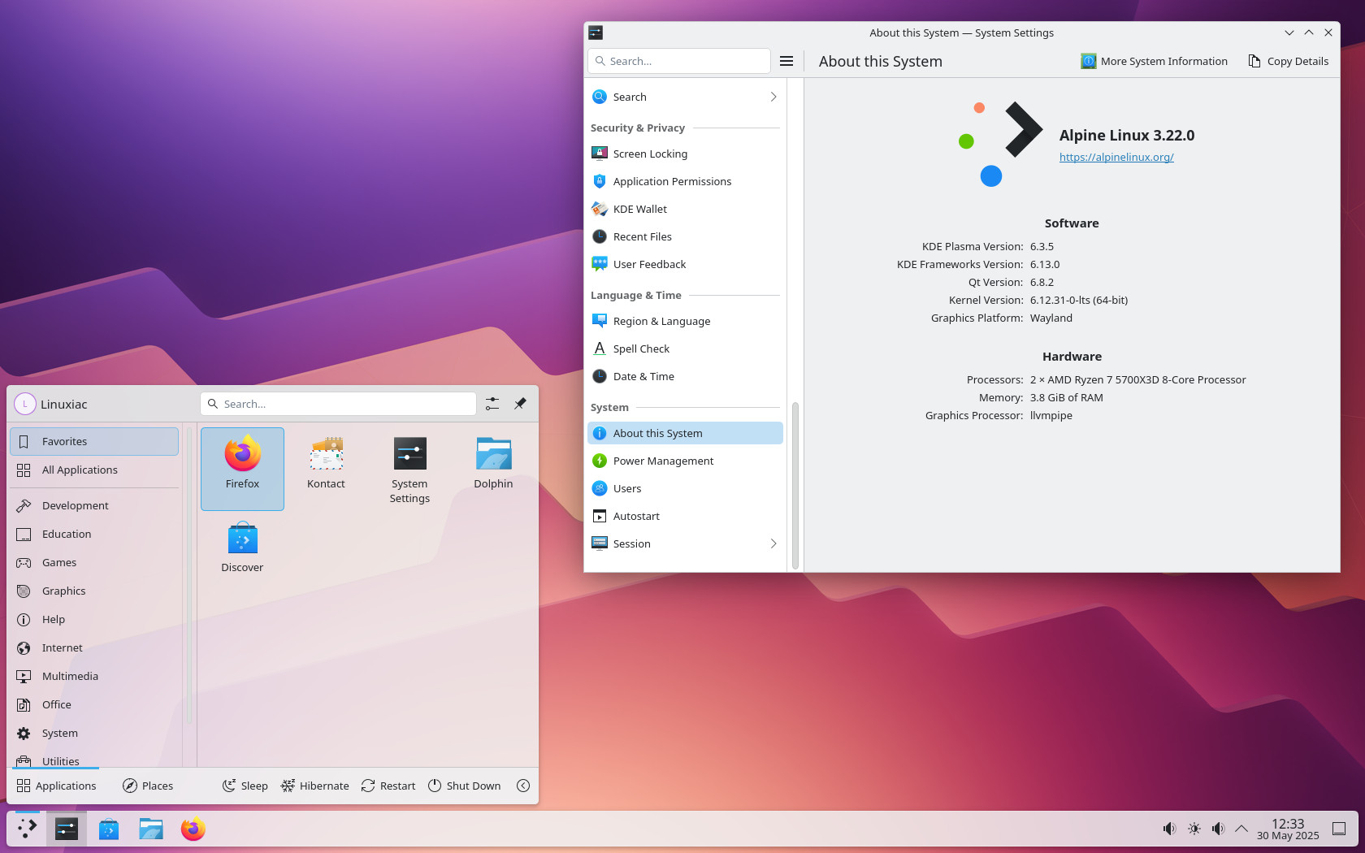
Task: Open Discover from Favorites
Action: (x=241, y=546)
